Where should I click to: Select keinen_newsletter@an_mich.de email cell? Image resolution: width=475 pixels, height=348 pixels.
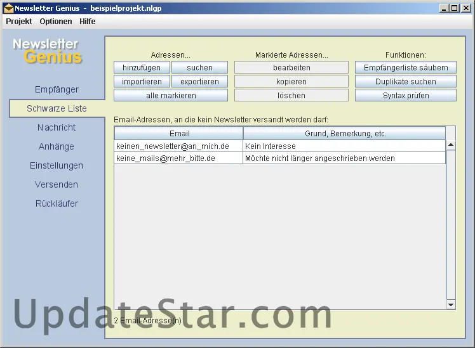coord(178,146)
